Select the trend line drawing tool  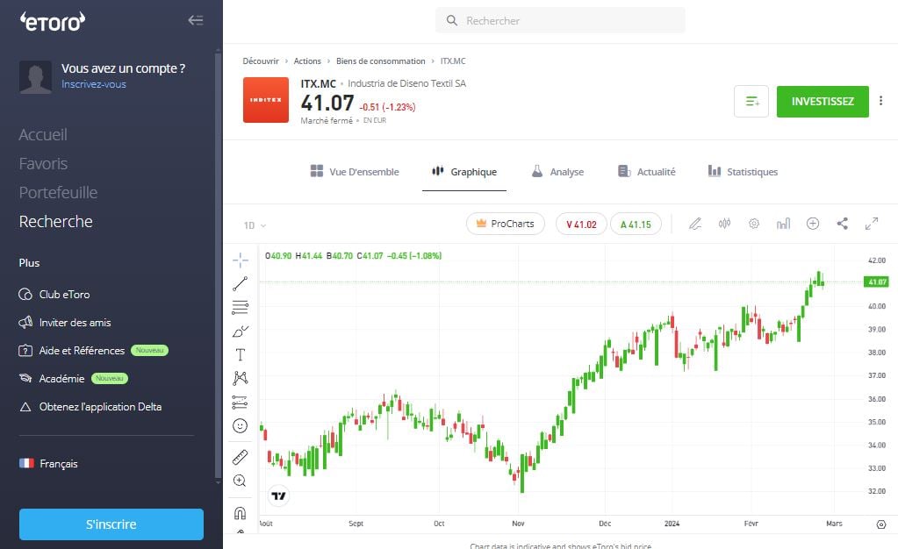click(239, 283)
